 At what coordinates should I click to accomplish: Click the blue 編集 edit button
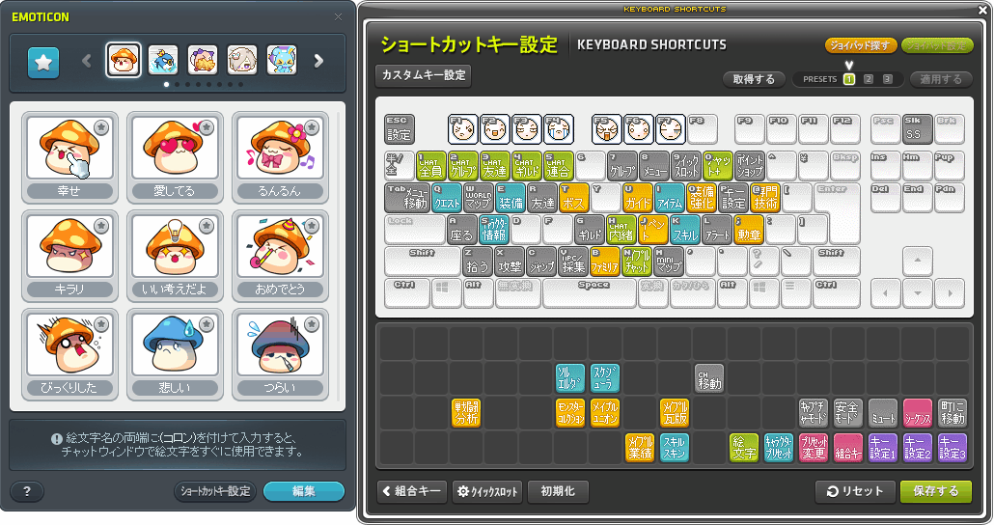(x=304, y=491)
